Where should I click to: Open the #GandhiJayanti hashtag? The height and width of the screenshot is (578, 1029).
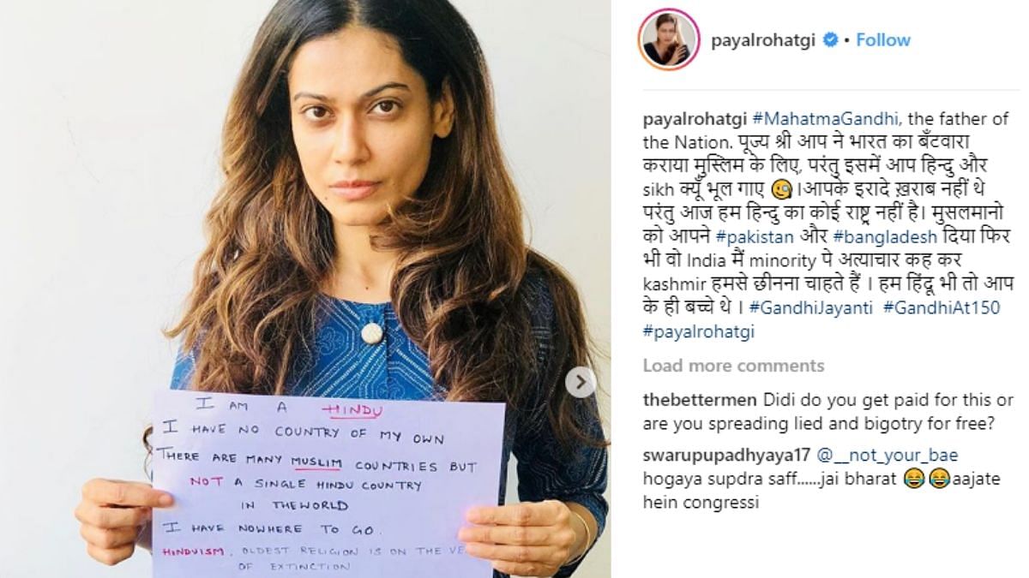811,307
